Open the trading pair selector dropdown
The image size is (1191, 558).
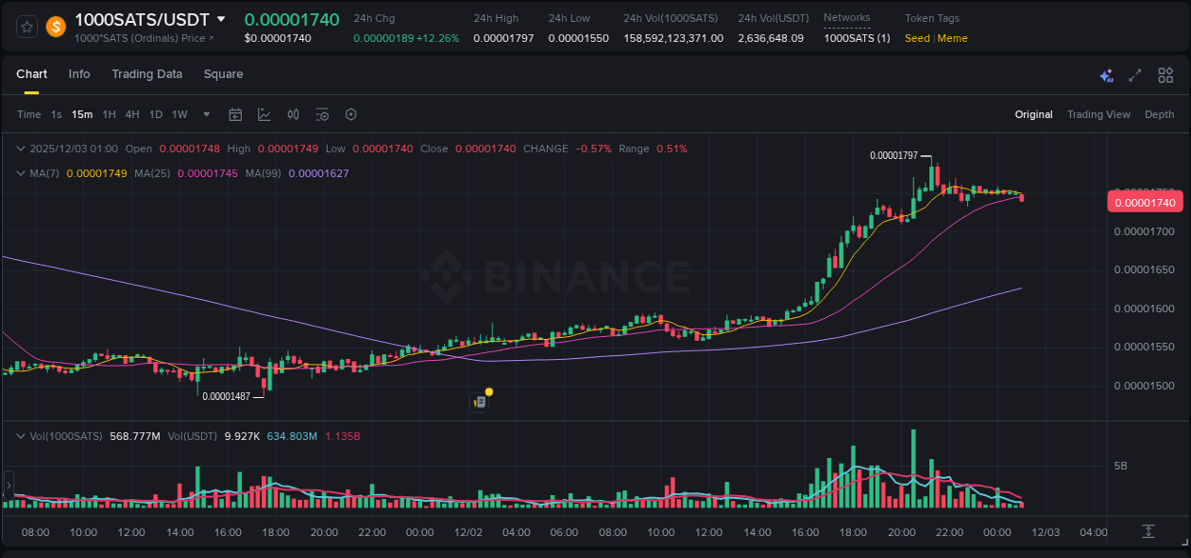pyautogui.click(x=222, y=18)
